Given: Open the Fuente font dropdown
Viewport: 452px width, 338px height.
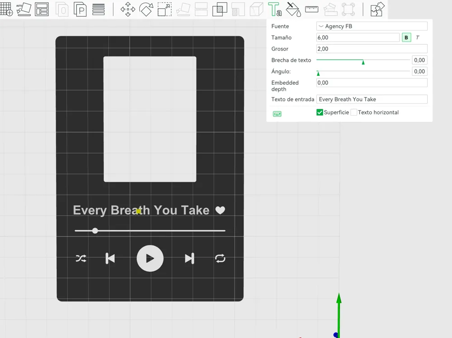Looking at the screenshot, I should [372, 26].
